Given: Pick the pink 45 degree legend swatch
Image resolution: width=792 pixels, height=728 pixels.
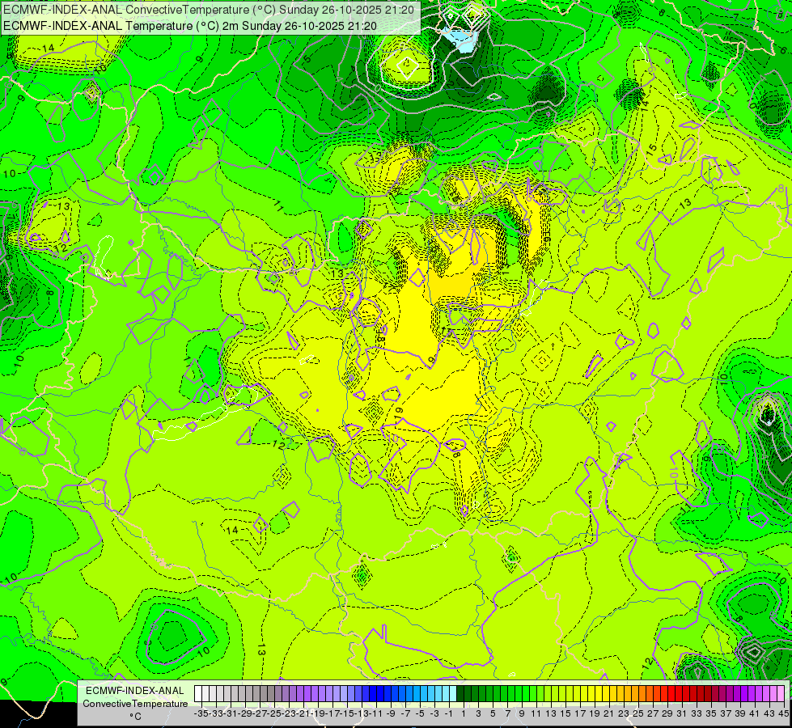Looking at the screenshot, I should point(781,694).
